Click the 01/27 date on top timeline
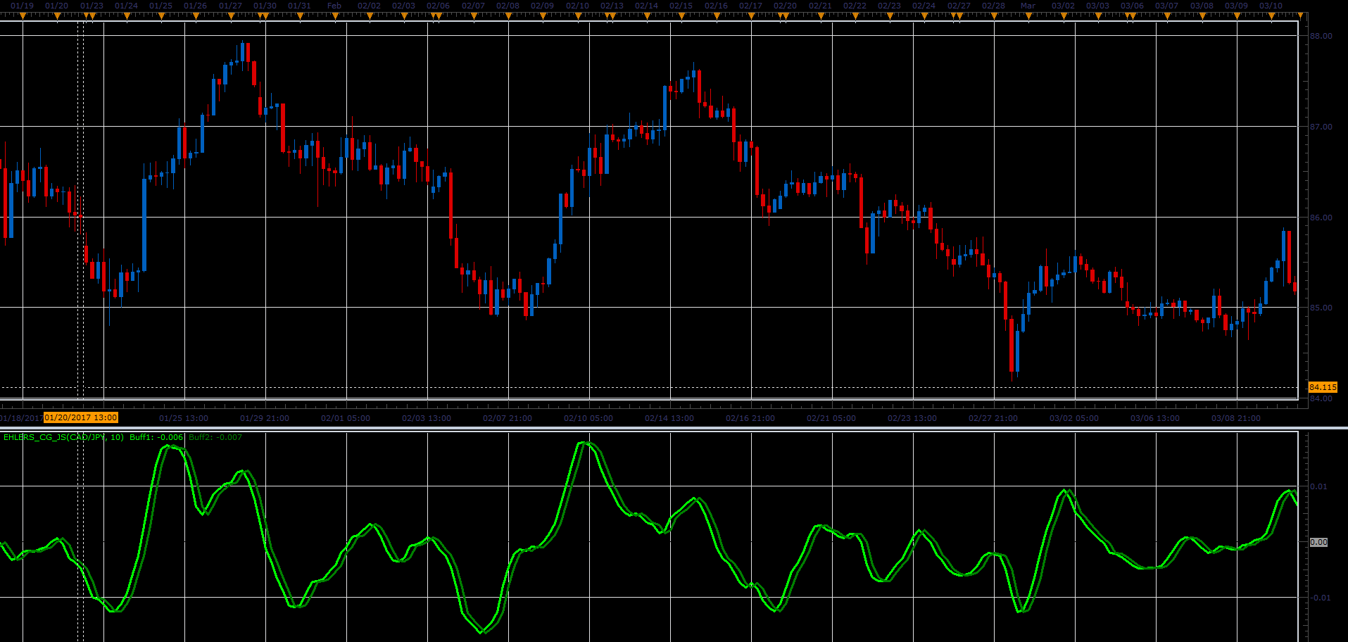The height and width of the screenshot is (642, 1348). [230, 6]
